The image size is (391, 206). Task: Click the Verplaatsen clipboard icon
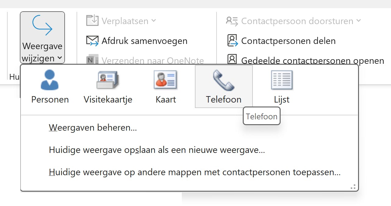tap(92, 21)
